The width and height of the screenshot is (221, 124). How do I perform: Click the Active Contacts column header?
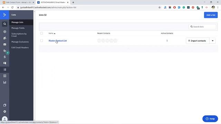(x=167, y=33)
